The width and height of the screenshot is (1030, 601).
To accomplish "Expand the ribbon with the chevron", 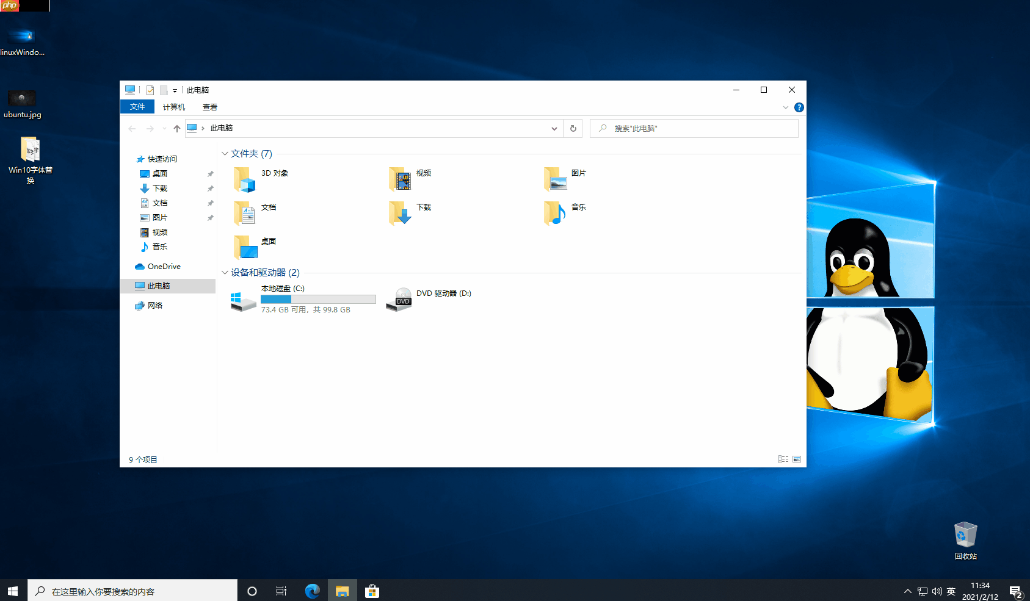I will click(x=786, y=107).
